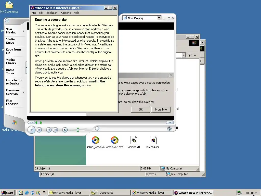
Task: Switch to My Documents taskbar button
Action: [x=110, y=193]
